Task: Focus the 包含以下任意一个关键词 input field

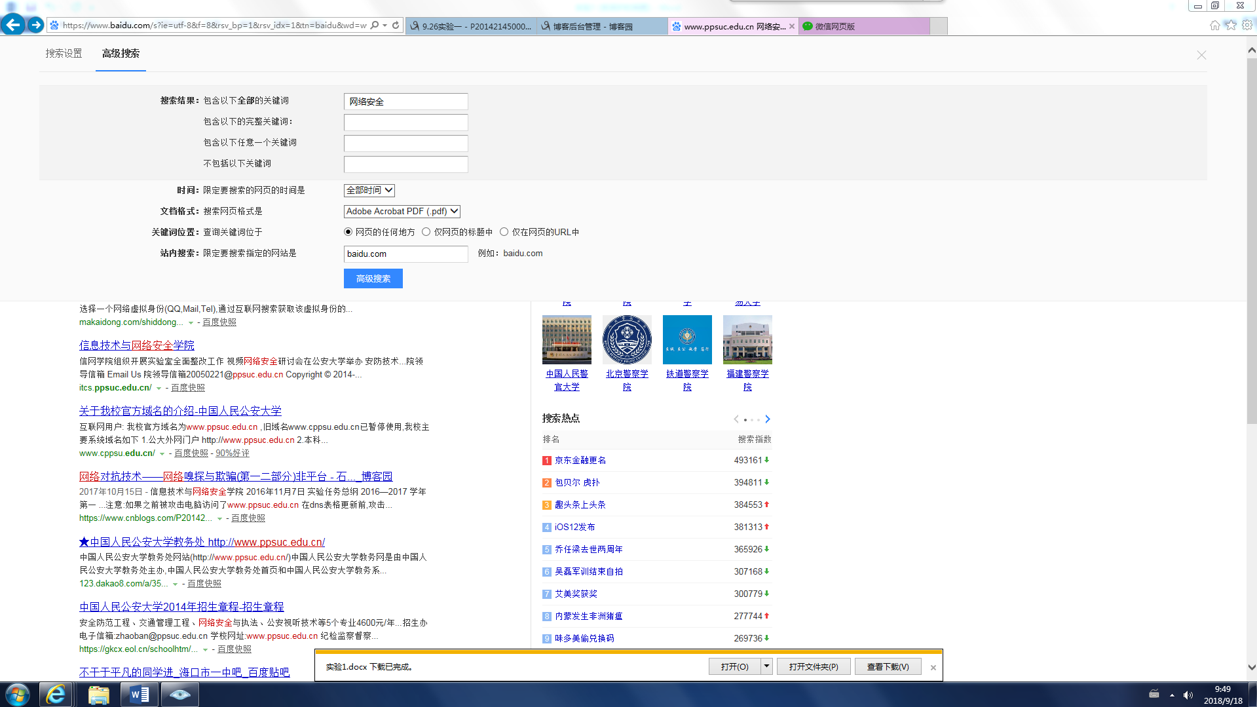Action: point(406,143)
